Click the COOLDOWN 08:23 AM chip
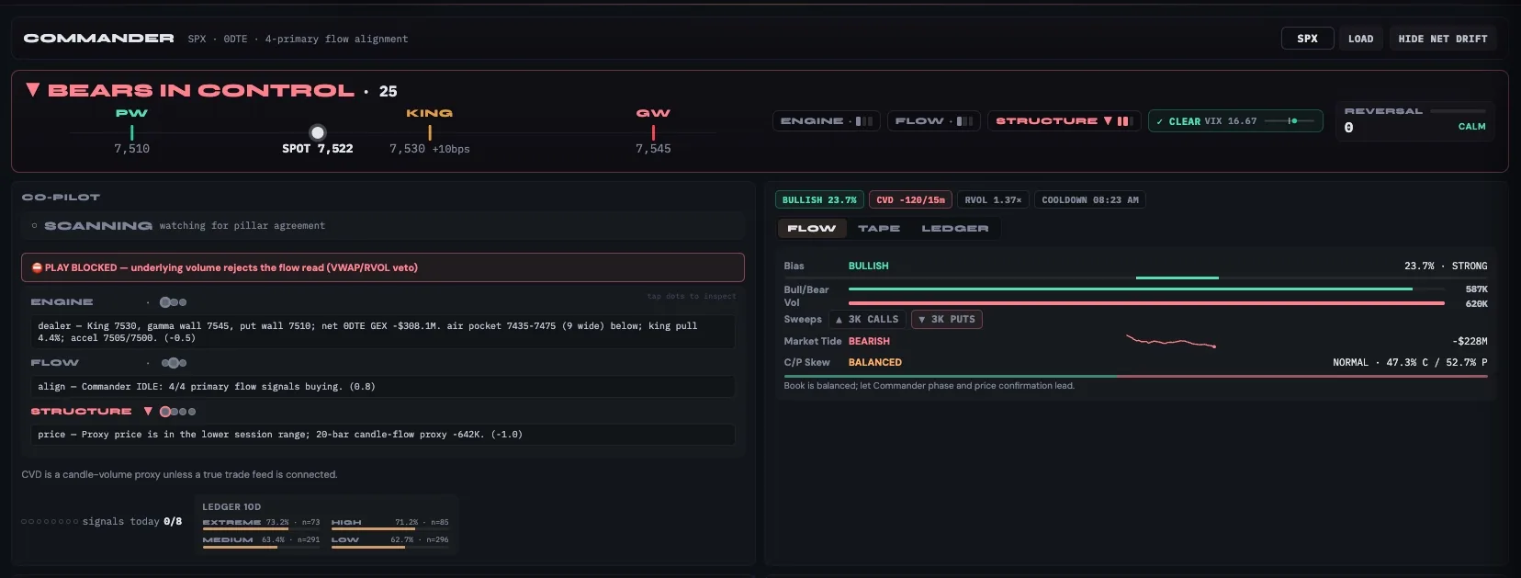This screenshot has width=1521, height=578. [1090, 199]
